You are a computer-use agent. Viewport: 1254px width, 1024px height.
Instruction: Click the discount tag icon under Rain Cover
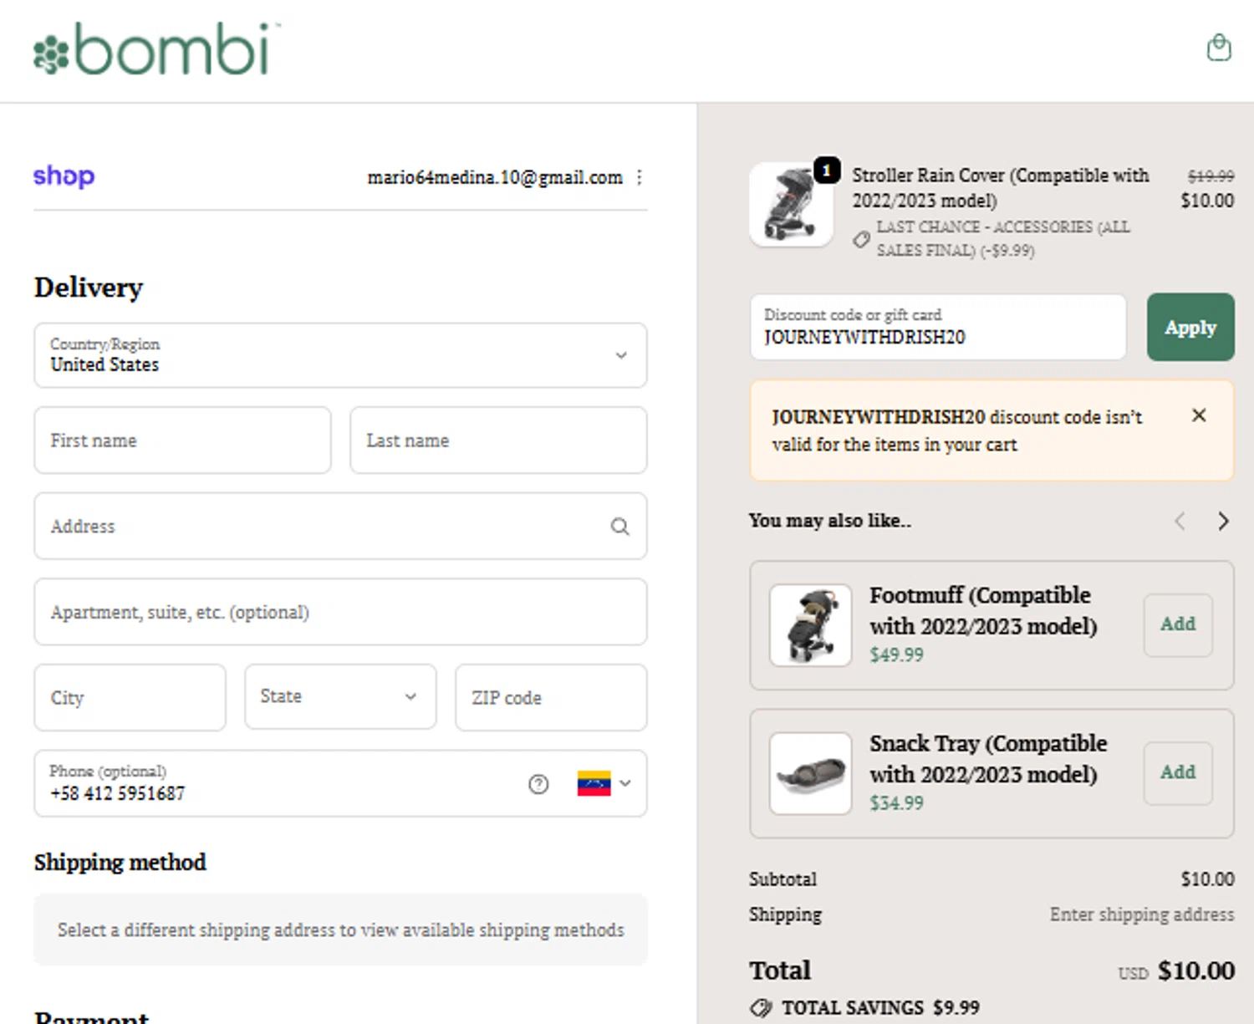point(861,240)
